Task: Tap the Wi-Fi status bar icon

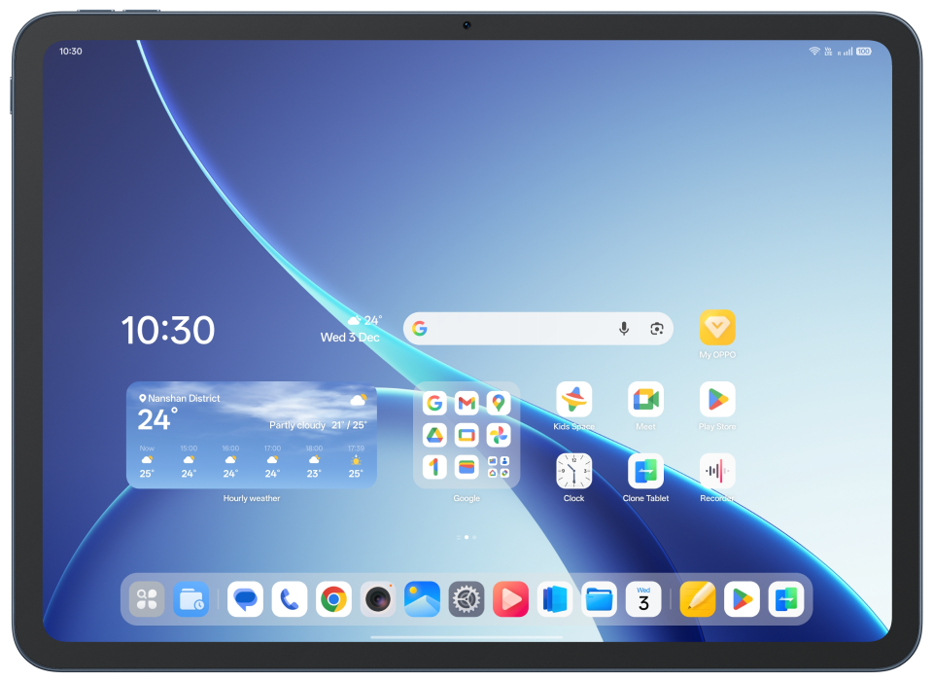Action: (814, 52)
